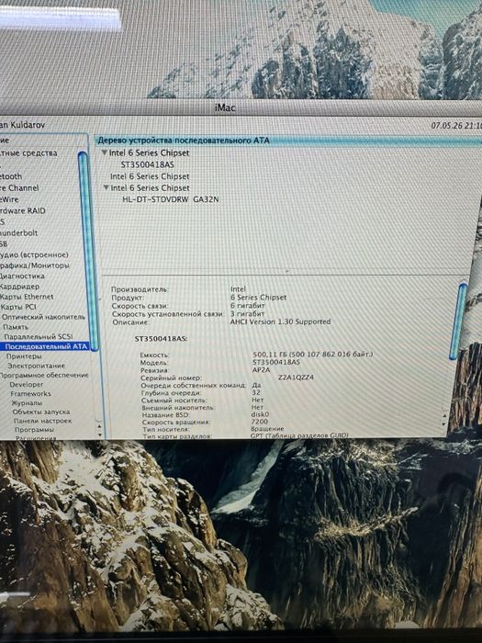Select Графика/Мониторы in the sidebar
The image size is (482, 643).
[x=35, y=265]
